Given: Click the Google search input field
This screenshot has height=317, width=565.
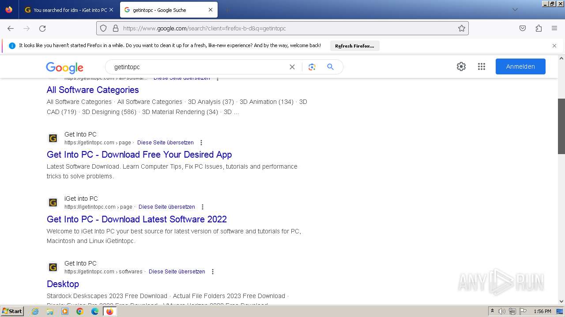Looking at the screenshot, I should (x=199, y=67).
